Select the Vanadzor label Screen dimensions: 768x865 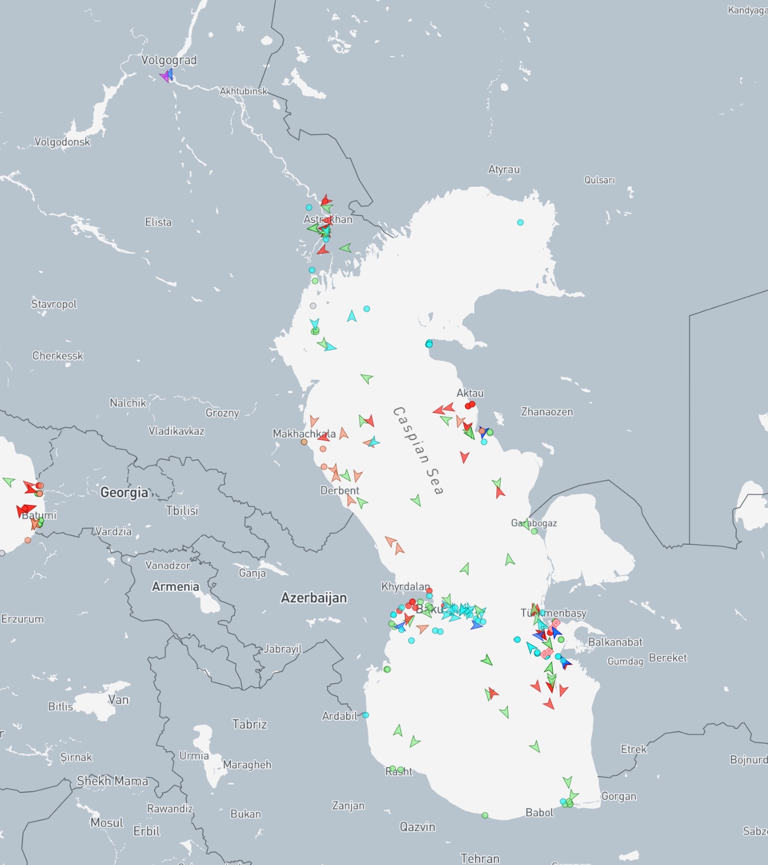coord(168,565)
